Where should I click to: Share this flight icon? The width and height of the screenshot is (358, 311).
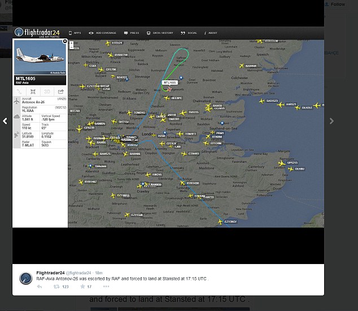tap(60, 92)
